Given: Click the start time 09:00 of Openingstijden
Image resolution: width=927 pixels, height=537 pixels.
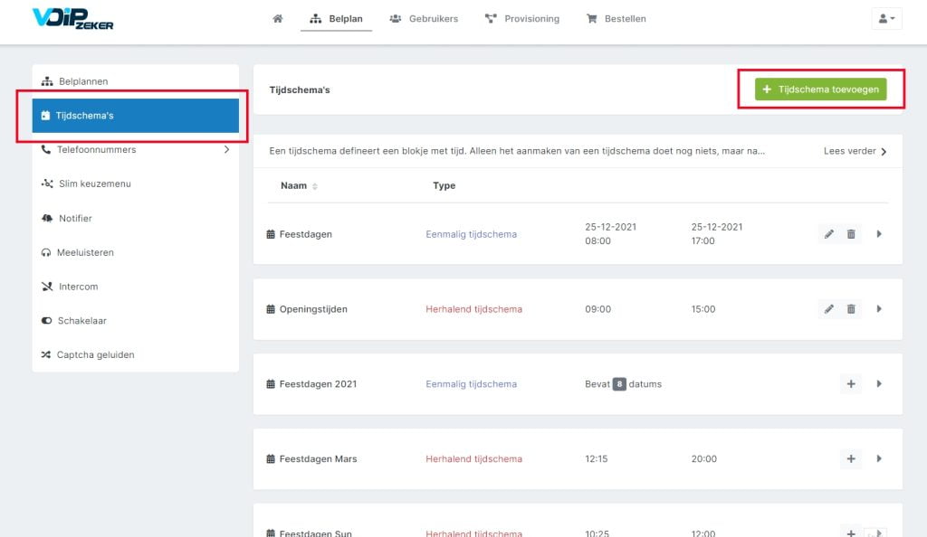Looking at the screenshot, I should [x=597, y=309].
